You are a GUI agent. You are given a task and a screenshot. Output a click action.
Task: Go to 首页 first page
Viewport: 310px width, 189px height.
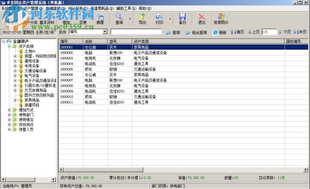[237, 32]
